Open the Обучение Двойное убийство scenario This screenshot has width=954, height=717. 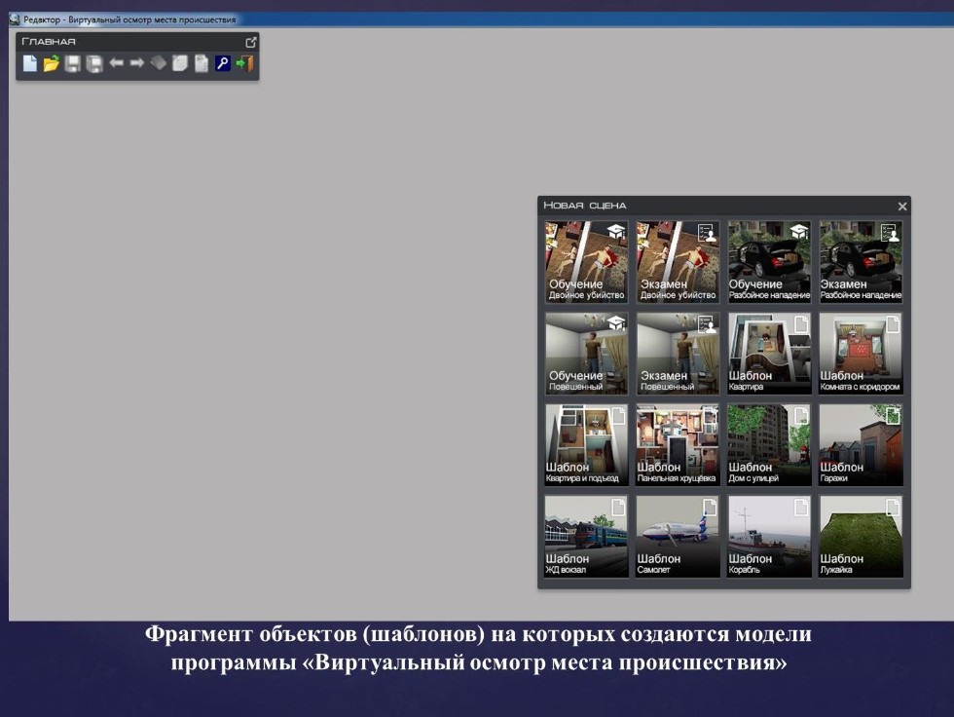(586, 260)
